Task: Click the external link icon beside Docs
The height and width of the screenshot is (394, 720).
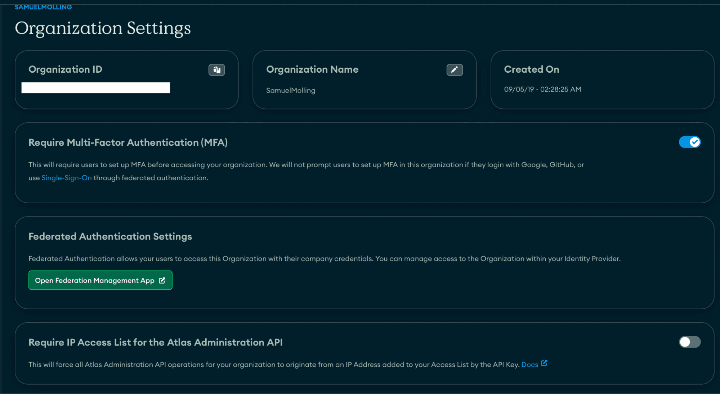Action: (545, 363)
